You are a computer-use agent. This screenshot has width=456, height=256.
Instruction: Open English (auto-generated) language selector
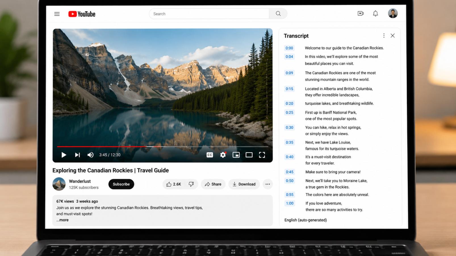(x=306, y=220)
